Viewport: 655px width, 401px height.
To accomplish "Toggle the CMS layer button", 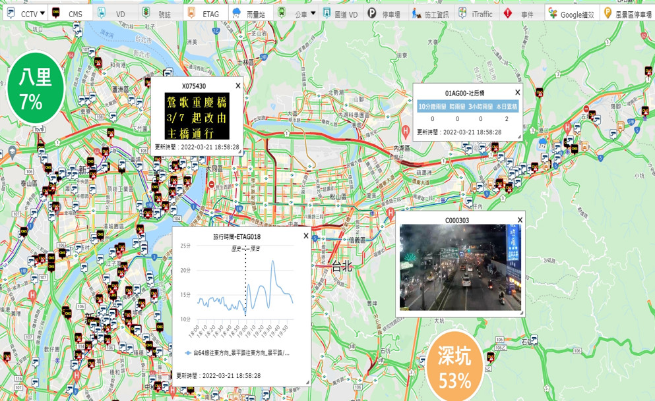I will coord(69,13).
